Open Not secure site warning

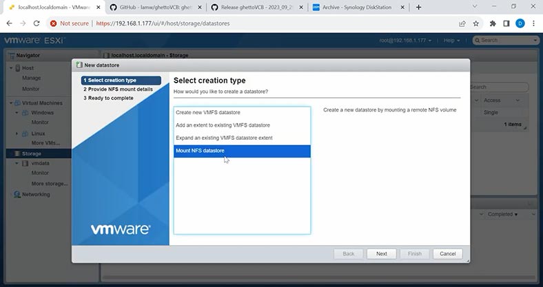pyautogui.click(x=70, y=23)
